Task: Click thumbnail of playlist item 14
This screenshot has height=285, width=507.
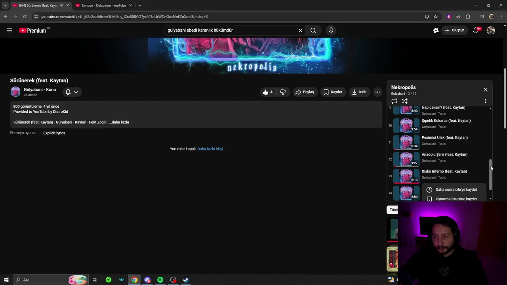Action: click(406, 193)
